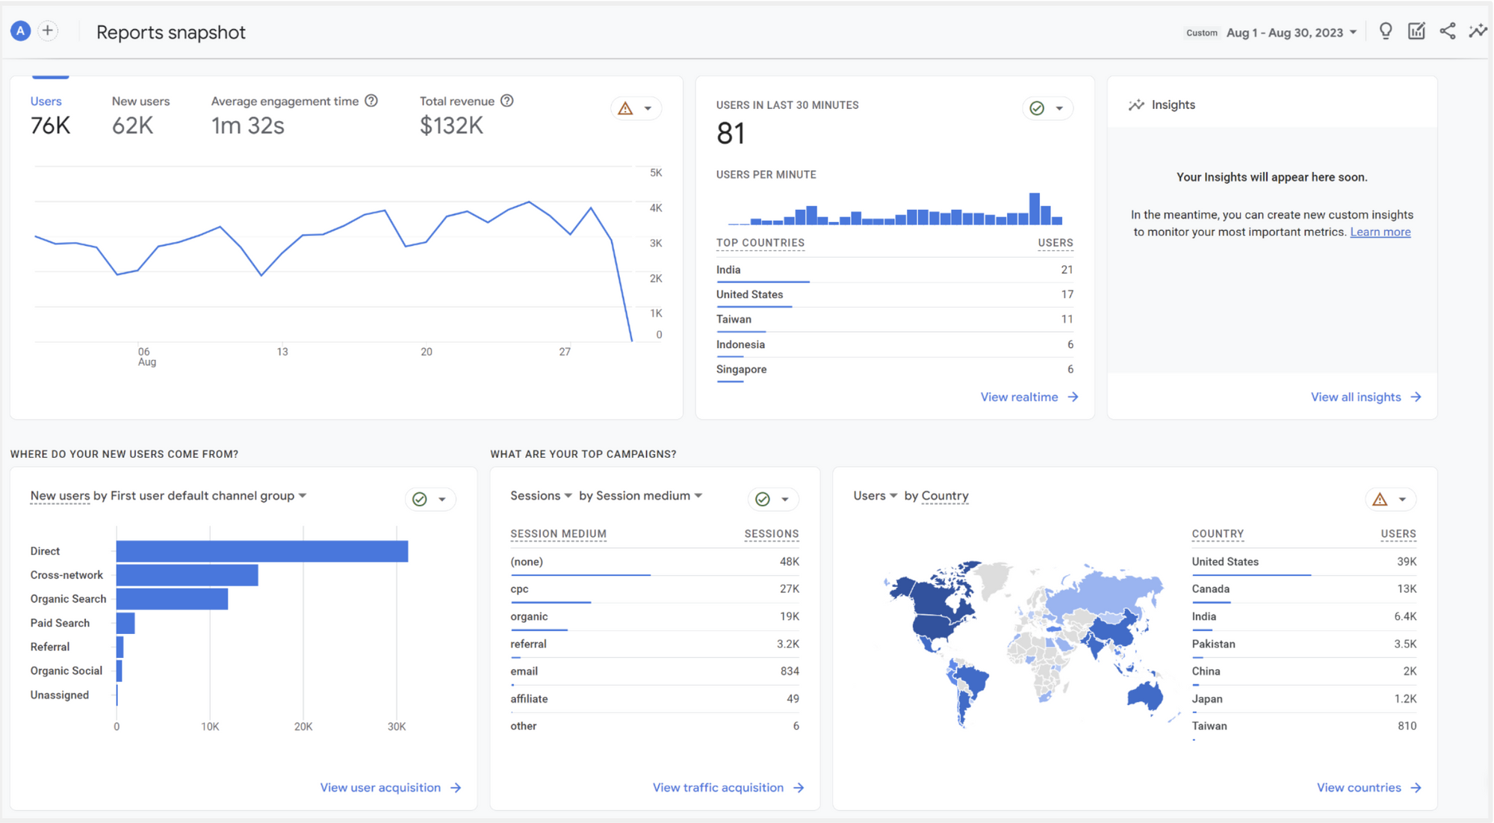
Task: Click the share report icon
Action: click(1447, 31)
